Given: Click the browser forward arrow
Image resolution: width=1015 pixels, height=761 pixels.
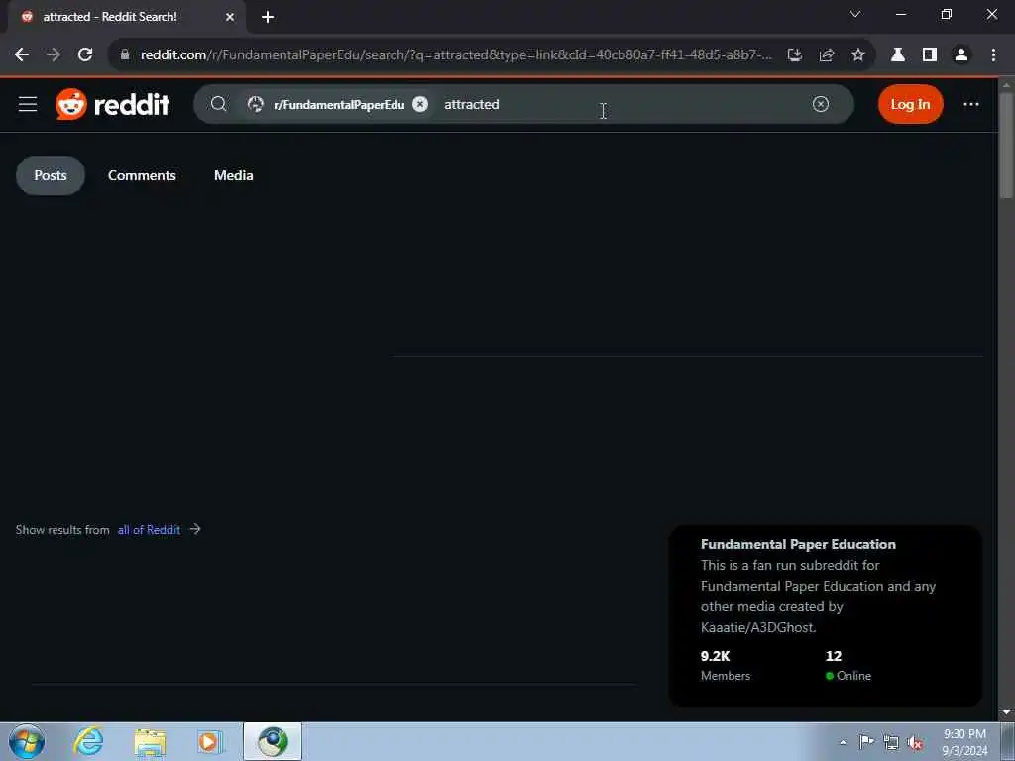Looking at the screenshot, I should click(x=54, y=55).
